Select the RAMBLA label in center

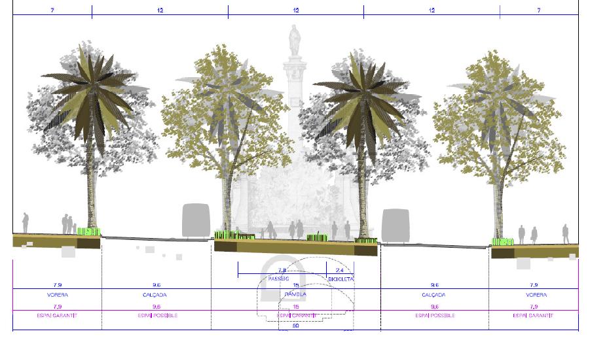pos(295,295)
